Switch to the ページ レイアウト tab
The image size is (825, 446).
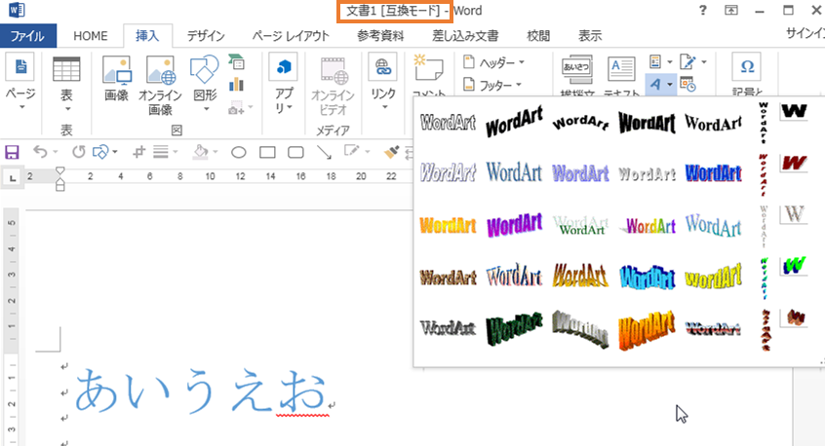[291, 36]
